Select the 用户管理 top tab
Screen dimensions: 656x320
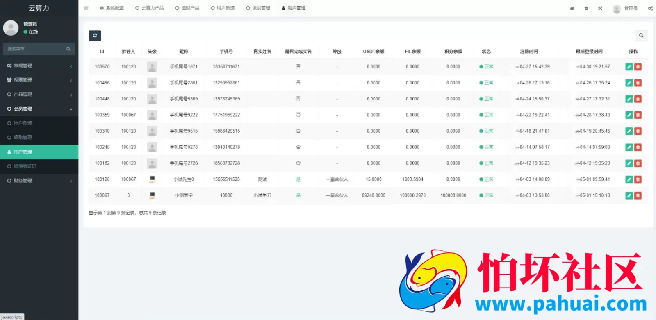click(294, 8)
